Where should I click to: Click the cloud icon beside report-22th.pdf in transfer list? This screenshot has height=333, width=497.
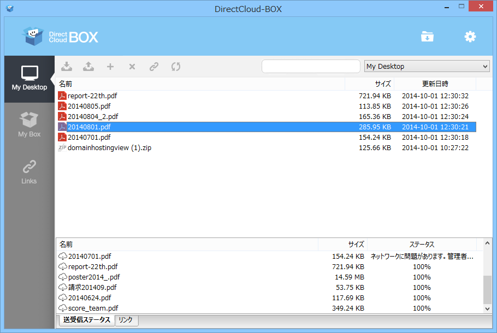63,266
